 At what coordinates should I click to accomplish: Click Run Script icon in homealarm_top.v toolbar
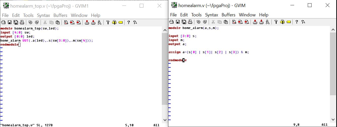click(99, 22)
